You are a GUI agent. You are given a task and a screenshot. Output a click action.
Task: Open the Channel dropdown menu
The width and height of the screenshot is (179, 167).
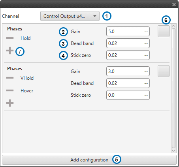click(70, 16)
